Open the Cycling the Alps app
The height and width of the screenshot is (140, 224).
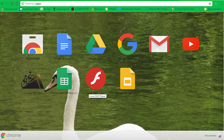point(33,80)
